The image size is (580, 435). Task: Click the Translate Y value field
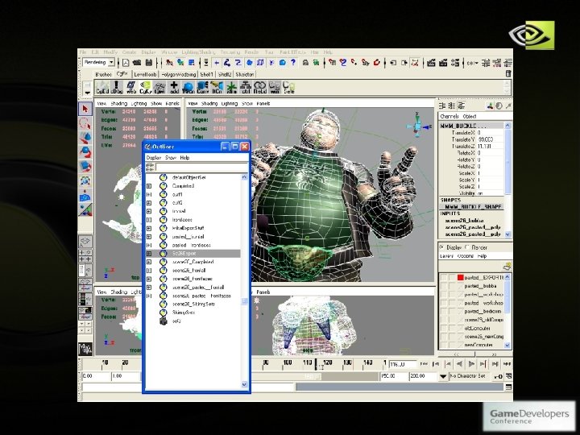490,139
